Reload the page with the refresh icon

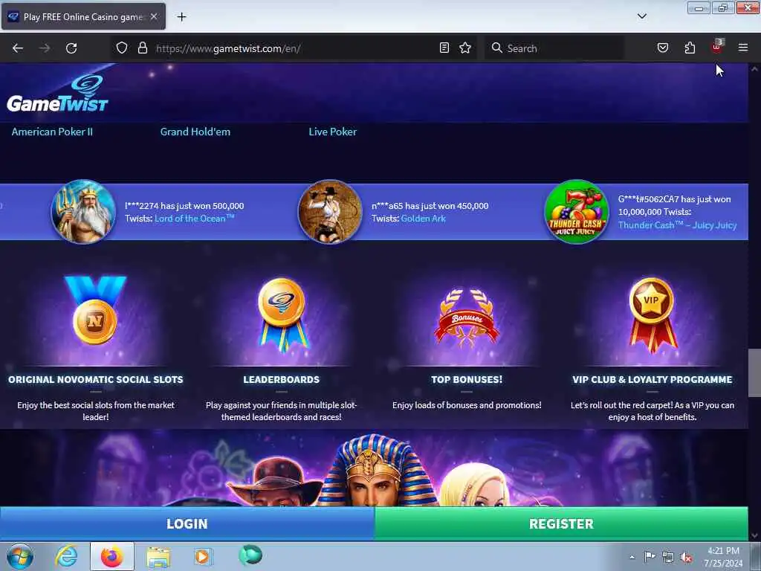click(x=71, y=48)
